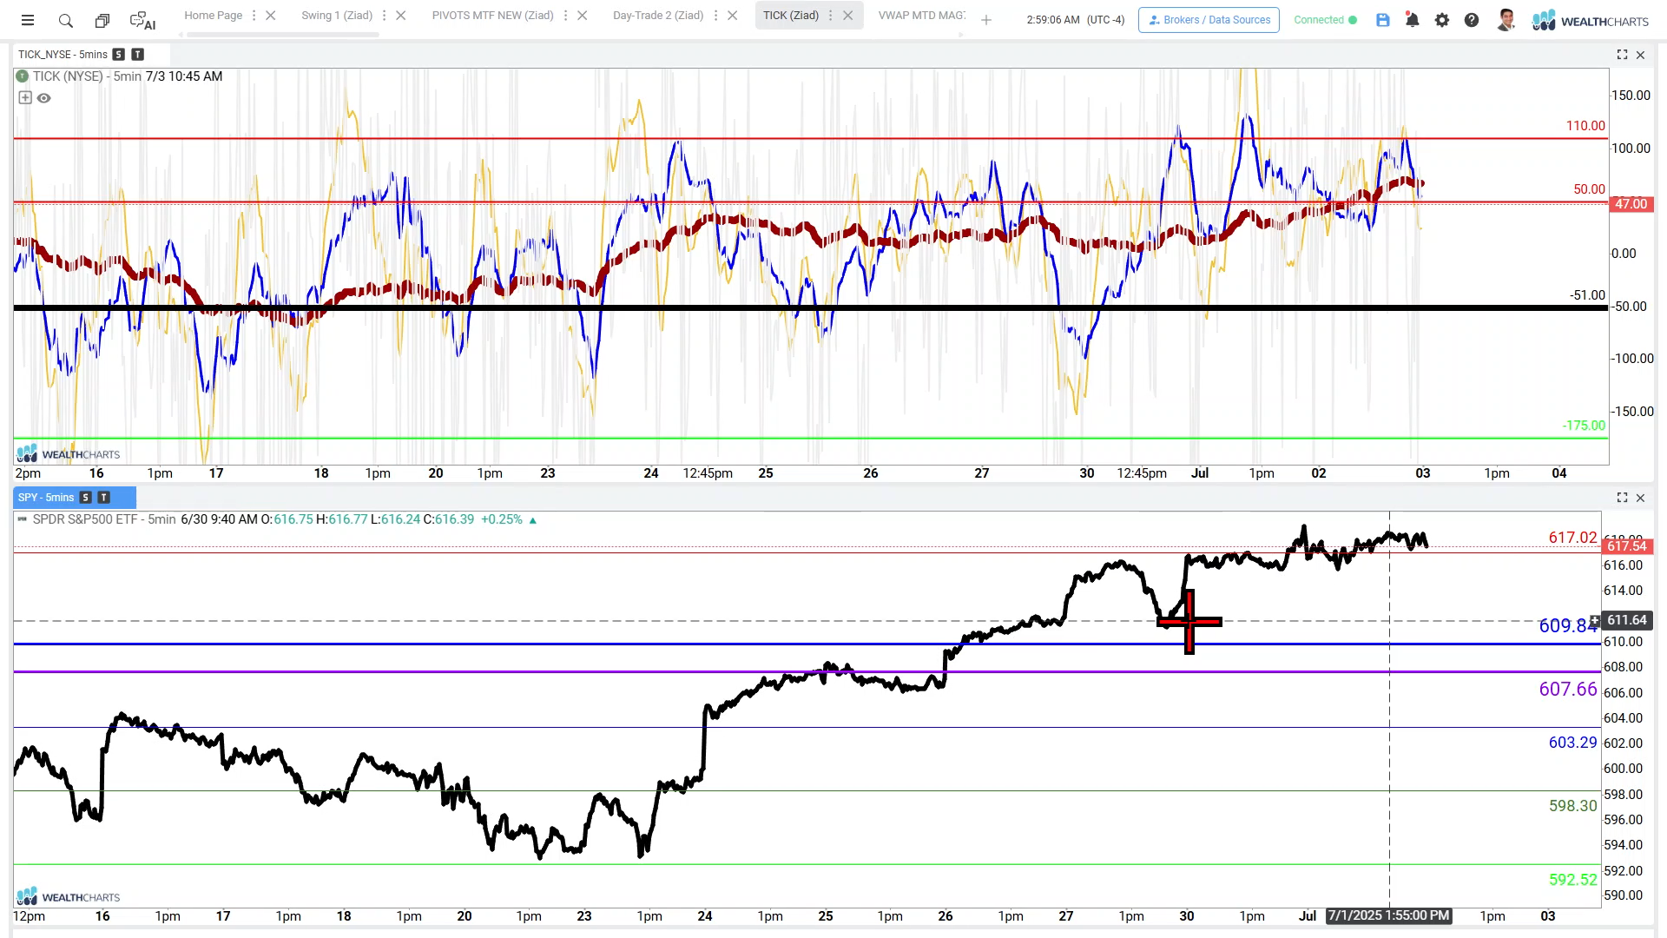Close the Home Page tab
The width and height of the screenshot is (1667, 938).
pyautogui.click(x=271, y=16)
